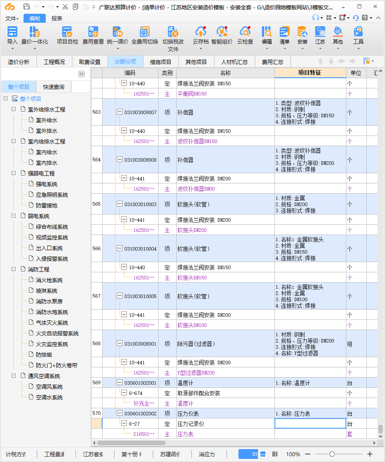Collapse item 031003009007 补偿器 row

(x=119, y=112)
